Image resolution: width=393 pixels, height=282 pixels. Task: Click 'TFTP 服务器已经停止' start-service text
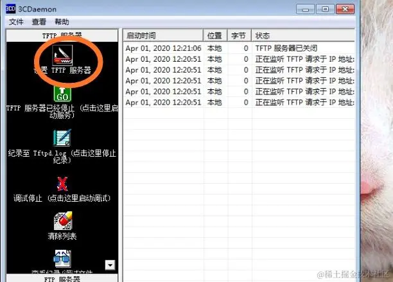[x=62, y=112]
